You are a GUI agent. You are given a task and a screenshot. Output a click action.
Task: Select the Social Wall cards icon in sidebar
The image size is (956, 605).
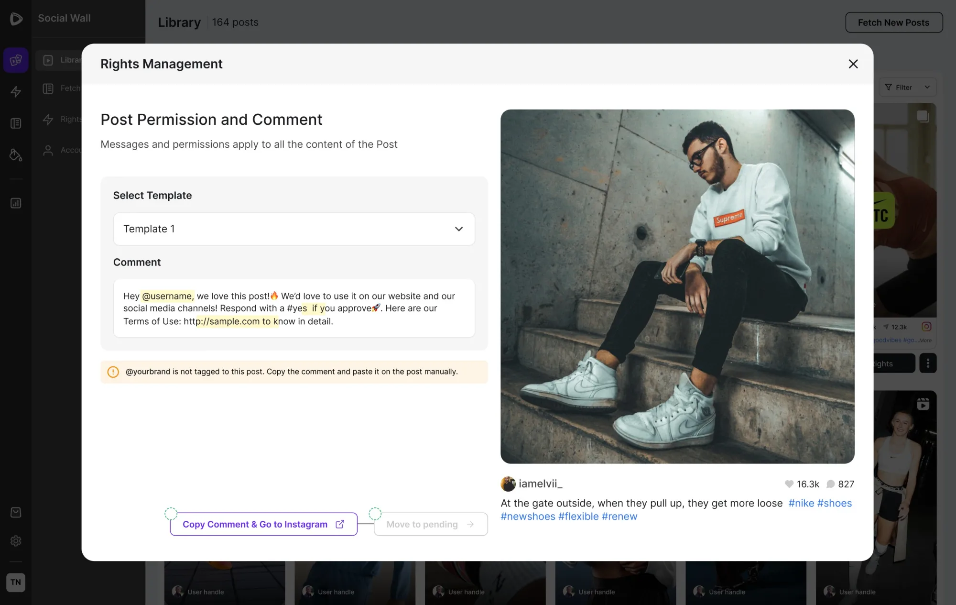click(x=16, y=60)
